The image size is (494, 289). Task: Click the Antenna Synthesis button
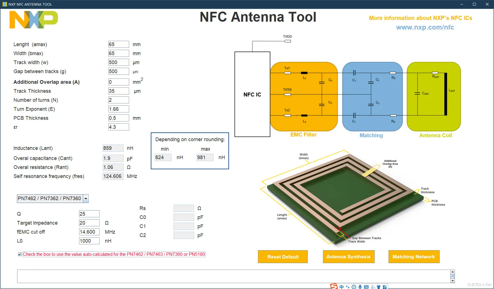[x=348, y=257]
